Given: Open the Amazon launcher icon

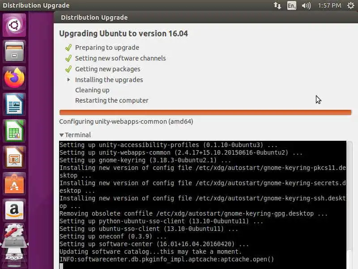Looking at the screenshot, I should pyautogui.click(x=14, y=210).
